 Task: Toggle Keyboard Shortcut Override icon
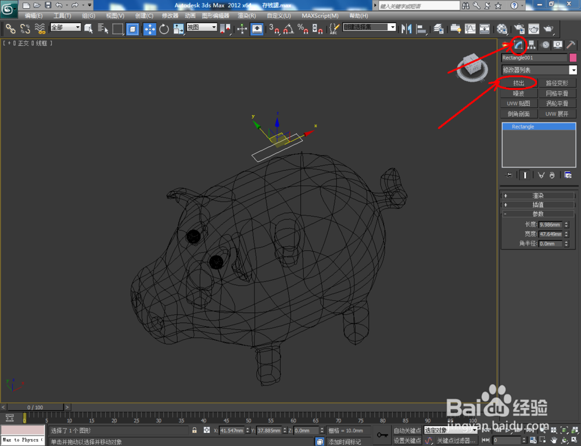pyautogui.click(x=257, y=28)
